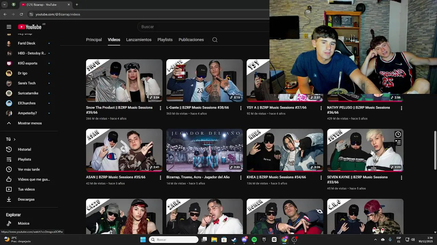
Task: Open Steam from the taskbar
Action: click(234, 240)
